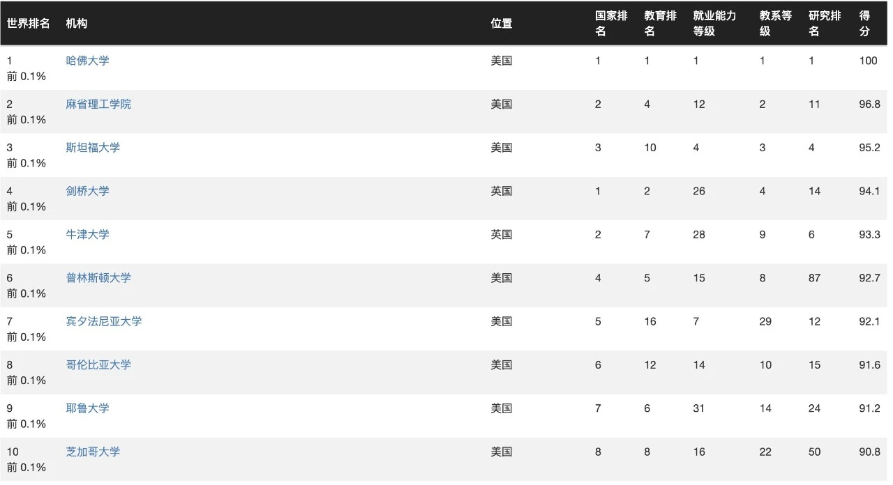Open the 芝加哥大学 link
This screenshot has height=485, width=893.
click(93, 452)
